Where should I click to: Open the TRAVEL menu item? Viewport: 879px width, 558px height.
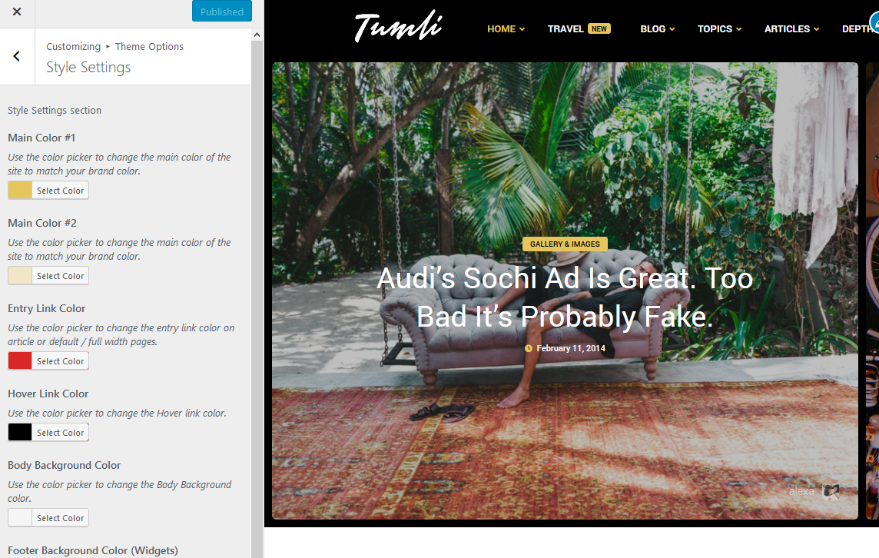click(x=566, y=28)
